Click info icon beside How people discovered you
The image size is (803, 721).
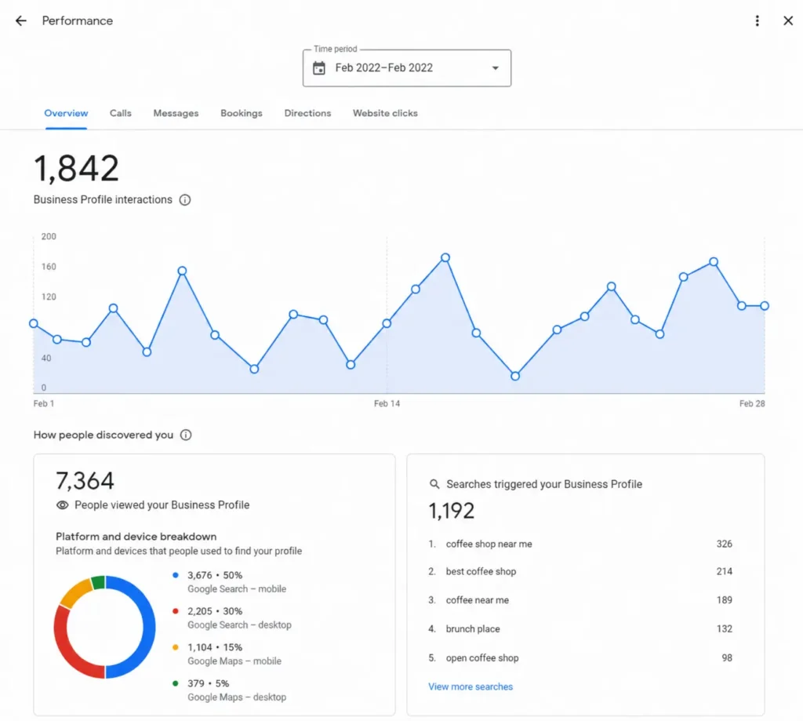point(186,435)
